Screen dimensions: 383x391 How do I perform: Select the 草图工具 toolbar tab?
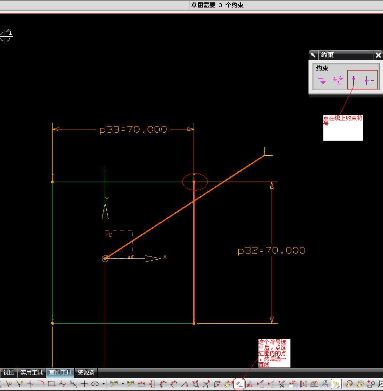[x=60, y=373]
